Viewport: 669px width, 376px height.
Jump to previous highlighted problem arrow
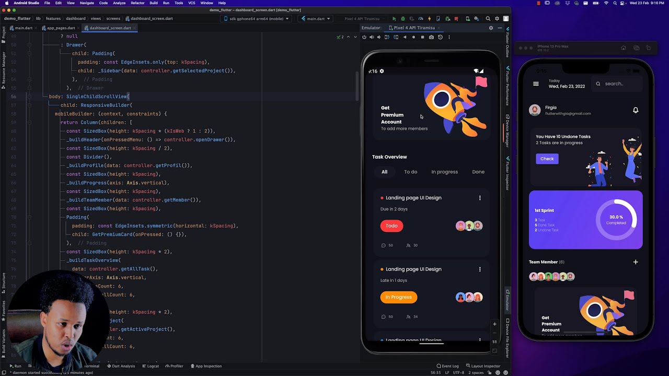click(349, 37)
